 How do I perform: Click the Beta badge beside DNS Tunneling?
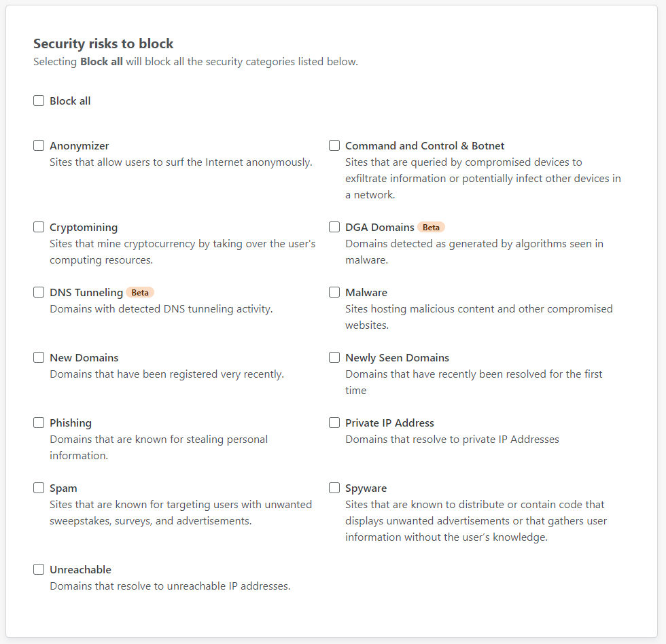[x=140, y=293]
